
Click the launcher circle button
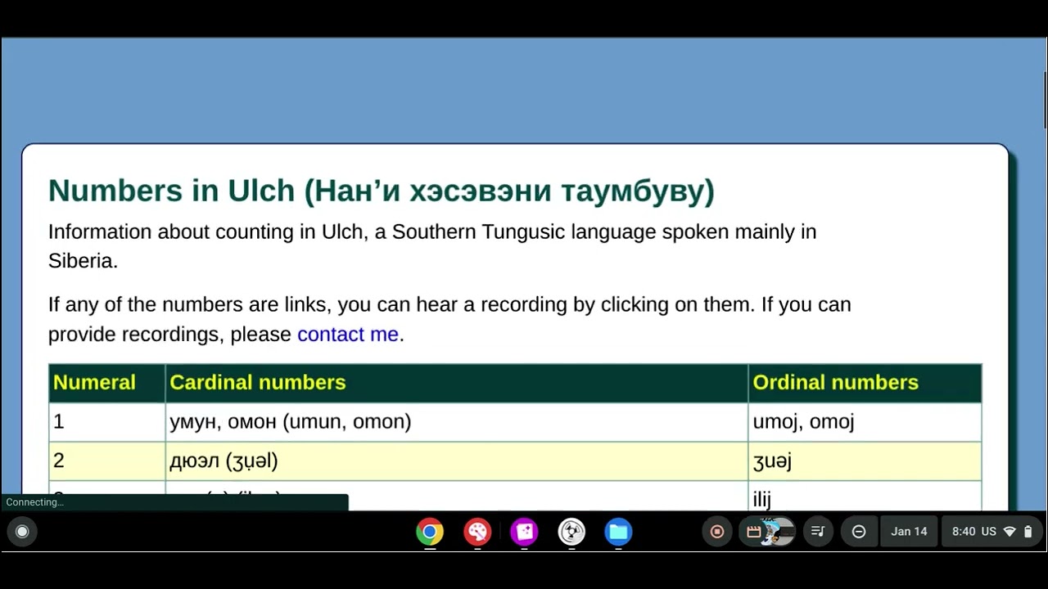click(22, 532)
